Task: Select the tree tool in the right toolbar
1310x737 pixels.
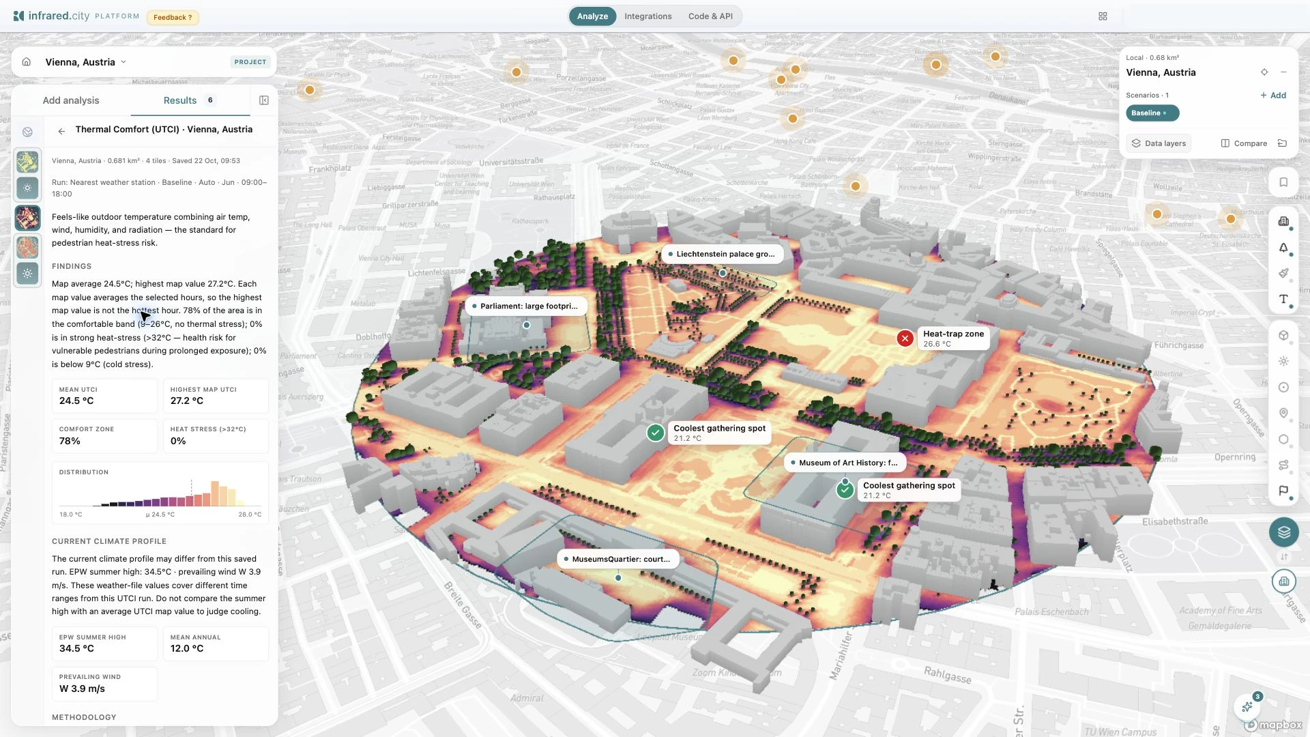Action: 1283,248
